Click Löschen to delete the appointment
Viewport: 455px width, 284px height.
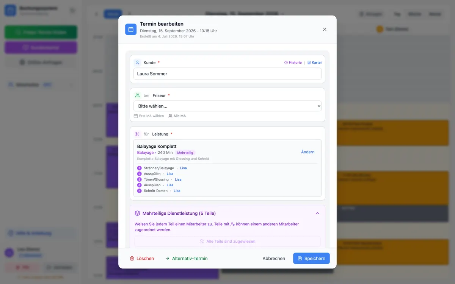click(142, 259)
